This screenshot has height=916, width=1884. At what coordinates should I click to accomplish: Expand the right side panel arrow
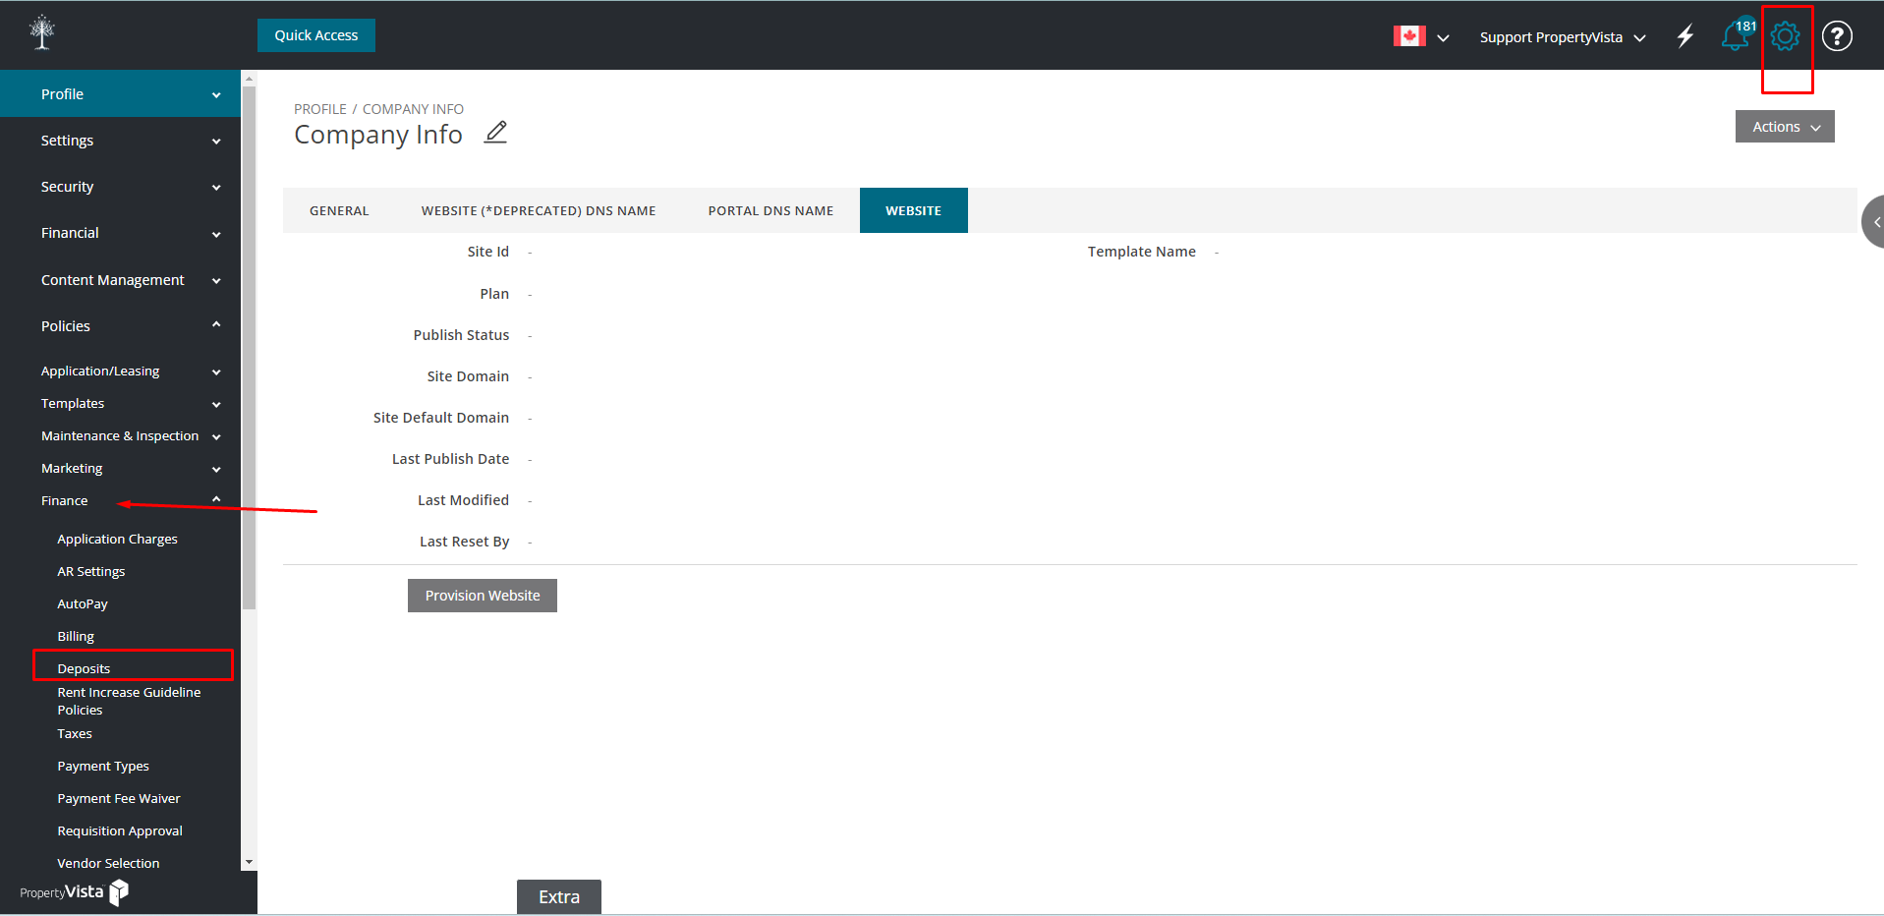point(1875,222)
